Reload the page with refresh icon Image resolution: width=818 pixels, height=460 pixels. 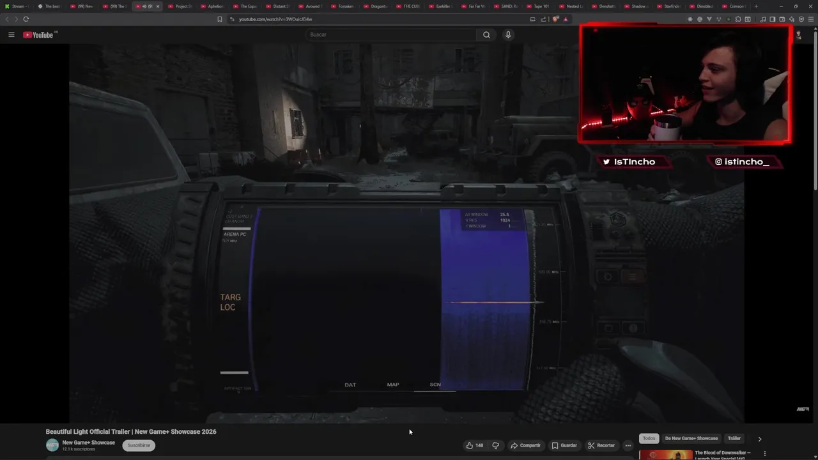[x=26, y=19]
